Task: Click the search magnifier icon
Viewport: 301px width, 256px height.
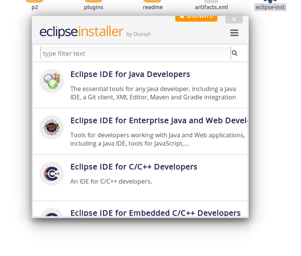Action: pos(234,53)
